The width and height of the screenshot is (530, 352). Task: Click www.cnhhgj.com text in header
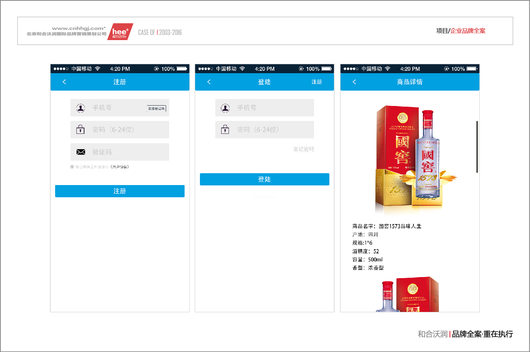coord(79,28)
